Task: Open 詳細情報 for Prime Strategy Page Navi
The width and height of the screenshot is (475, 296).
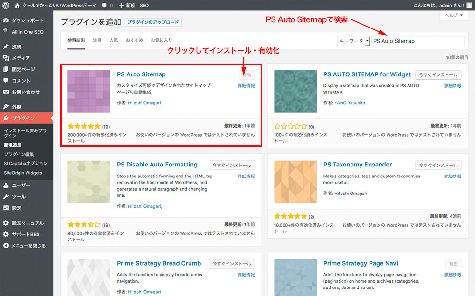Action: (453, 275)
